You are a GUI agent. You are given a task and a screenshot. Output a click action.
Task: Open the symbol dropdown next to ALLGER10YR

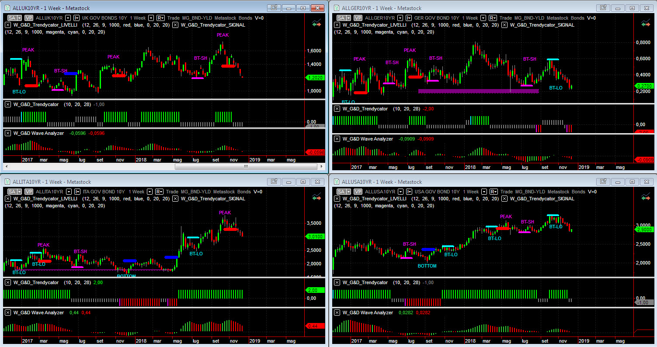(400, 18)
